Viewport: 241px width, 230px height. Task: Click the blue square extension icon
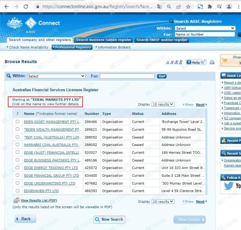coord(200,7)
